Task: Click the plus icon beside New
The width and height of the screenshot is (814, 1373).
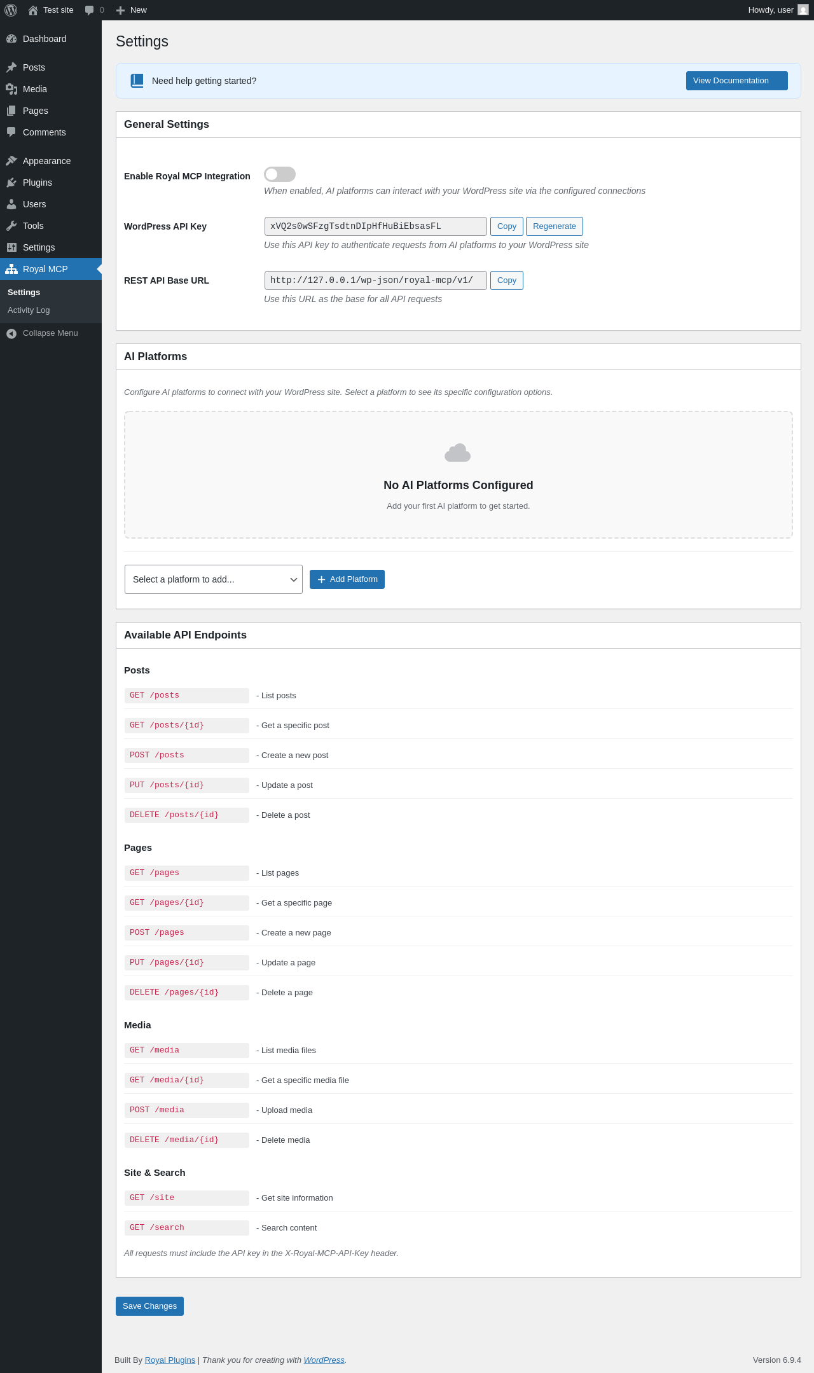Action: click(x=120, y=10)
